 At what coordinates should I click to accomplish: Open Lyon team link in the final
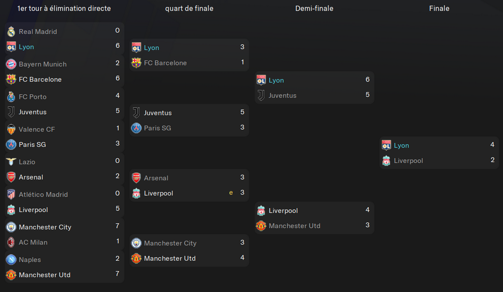pos(401,145)
